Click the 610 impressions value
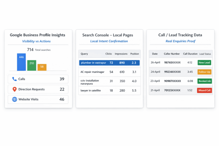Viewport: 219px width, 146px height. 122,72
